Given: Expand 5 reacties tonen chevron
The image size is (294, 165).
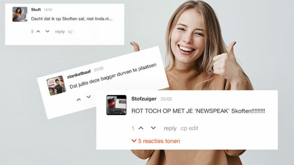Looking at the screenshot, I should (134, 141).
